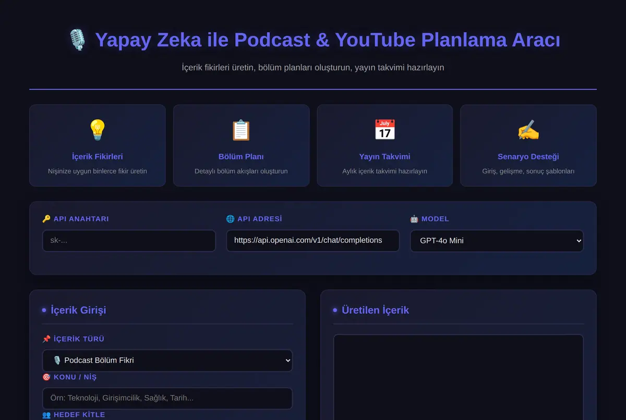Image resolution: width=626 pixels, height=420 pixels.
Task: Click the target icon beside KONU / NİŞ
Action: tap(46, 377)
